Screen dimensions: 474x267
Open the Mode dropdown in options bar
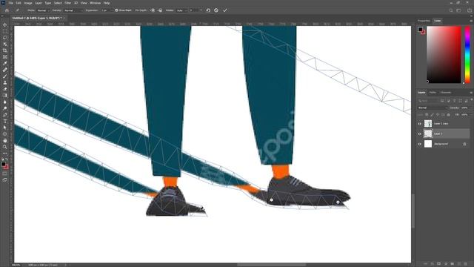pyautogui.click(x=44, y=10)
